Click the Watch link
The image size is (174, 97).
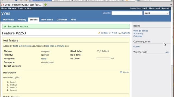[114, 33]
